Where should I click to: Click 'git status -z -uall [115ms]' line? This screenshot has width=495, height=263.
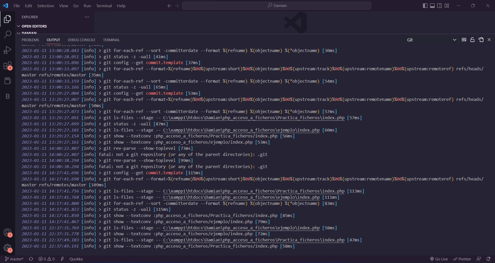96,209
